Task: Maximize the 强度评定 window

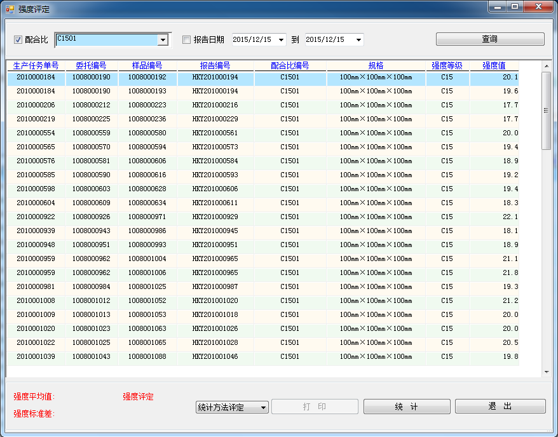Action: coord(514,6)
